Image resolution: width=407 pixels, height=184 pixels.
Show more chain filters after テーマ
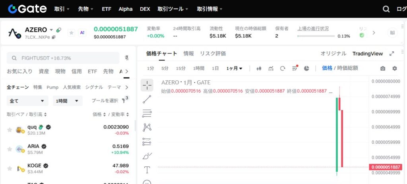point(127,87)
